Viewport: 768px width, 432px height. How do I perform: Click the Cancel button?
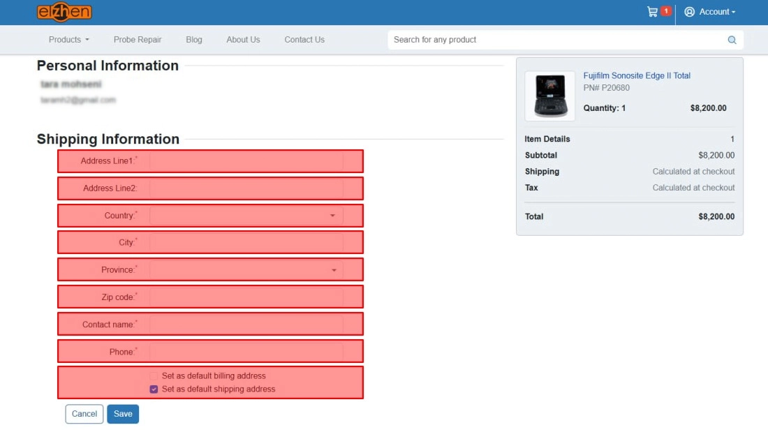84,414
